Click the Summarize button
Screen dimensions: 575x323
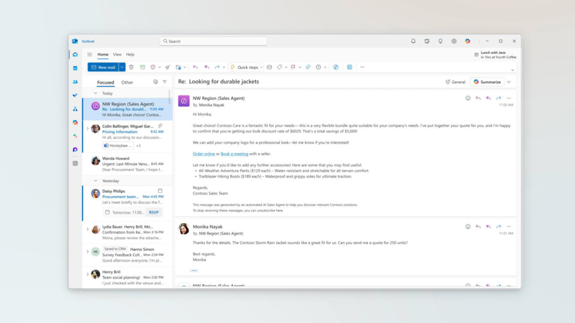[x=487, y=82]
